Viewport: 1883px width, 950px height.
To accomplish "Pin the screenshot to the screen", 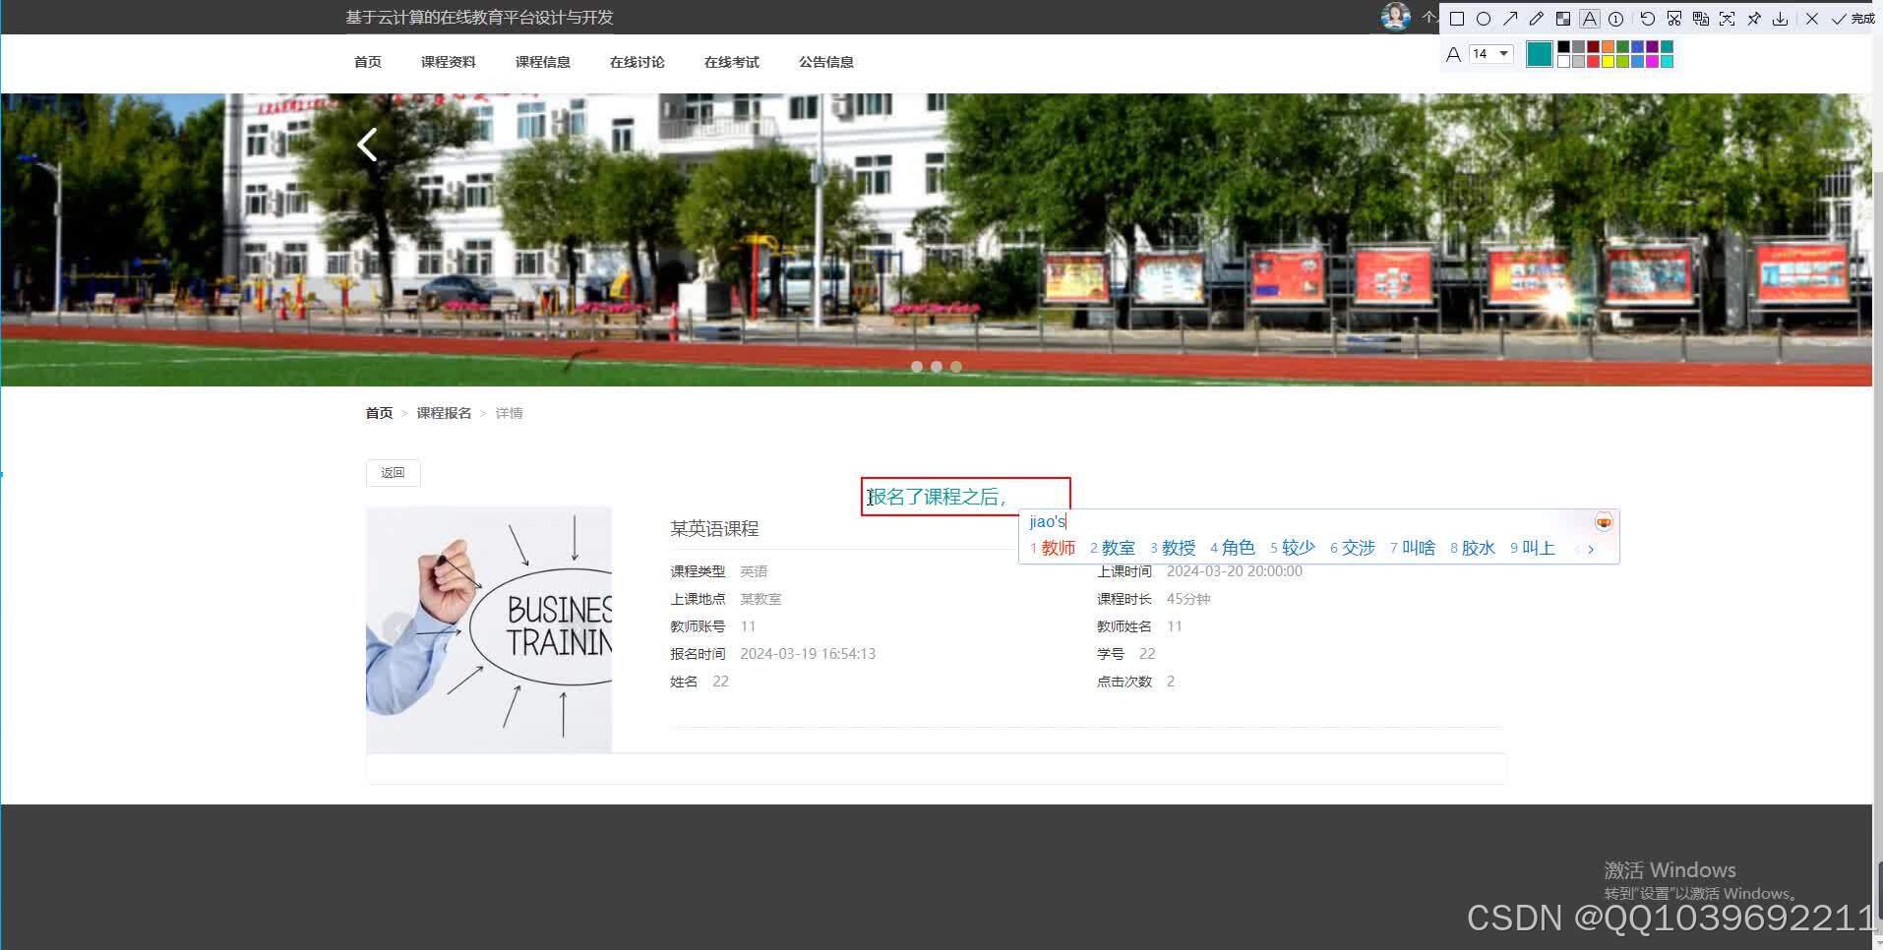I will pos(1755,19).
